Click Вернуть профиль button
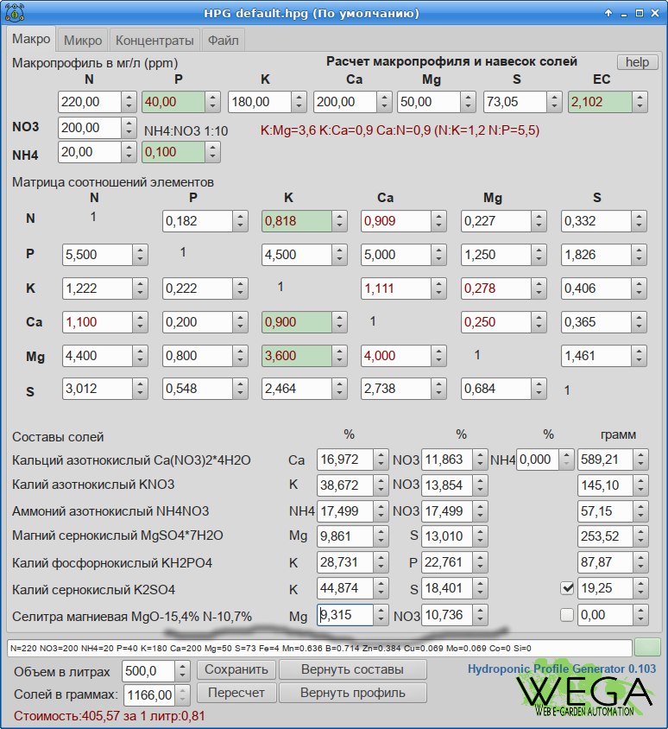 point(353,693)
